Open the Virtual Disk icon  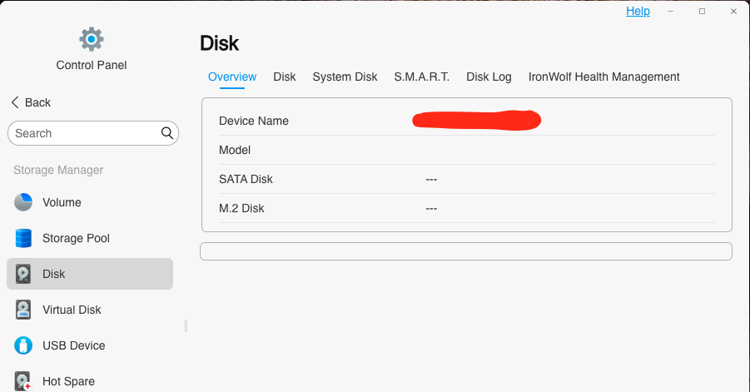click(x=23, y=310)
